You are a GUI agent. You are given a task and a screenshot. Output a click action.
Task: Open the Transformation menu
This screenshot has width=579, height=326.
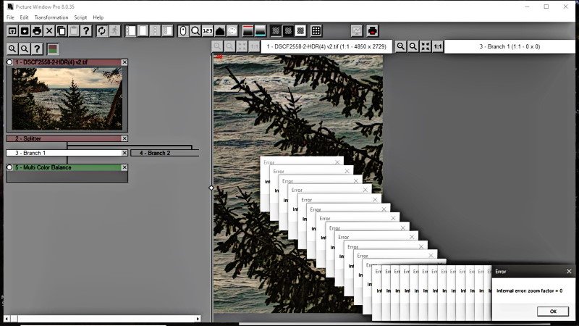51,17
